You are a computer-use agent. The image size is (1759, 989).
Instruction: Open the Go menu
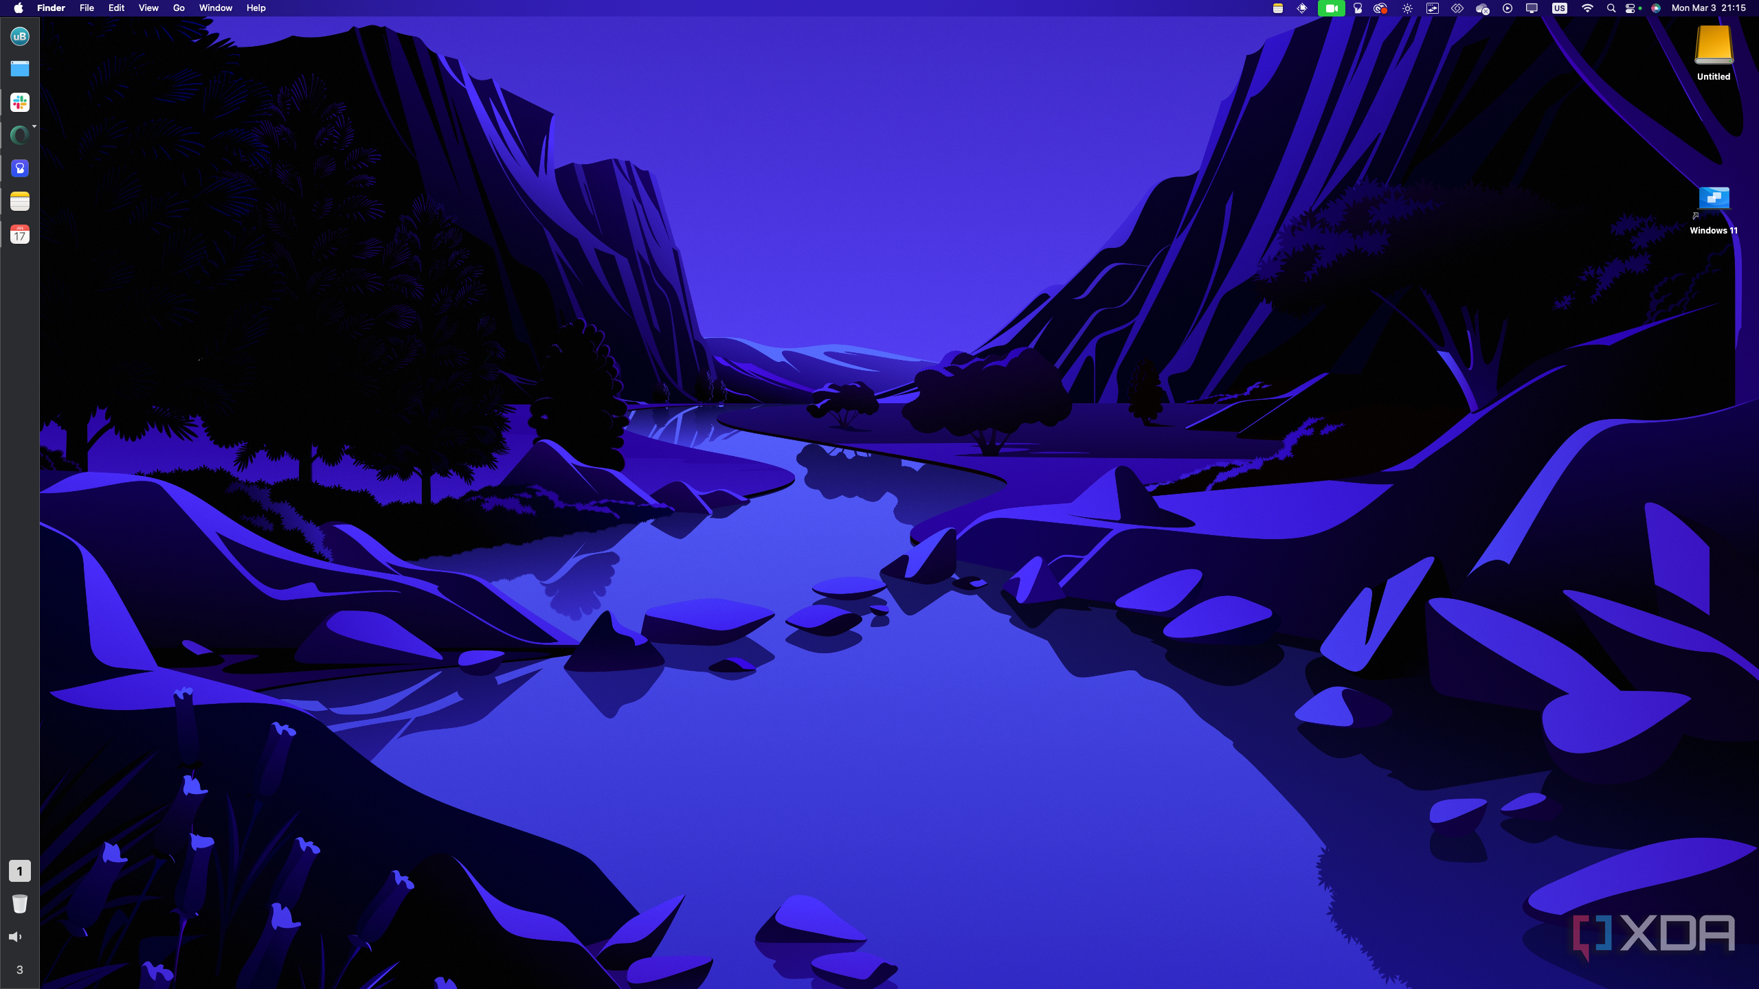click(x=179, y=8)
